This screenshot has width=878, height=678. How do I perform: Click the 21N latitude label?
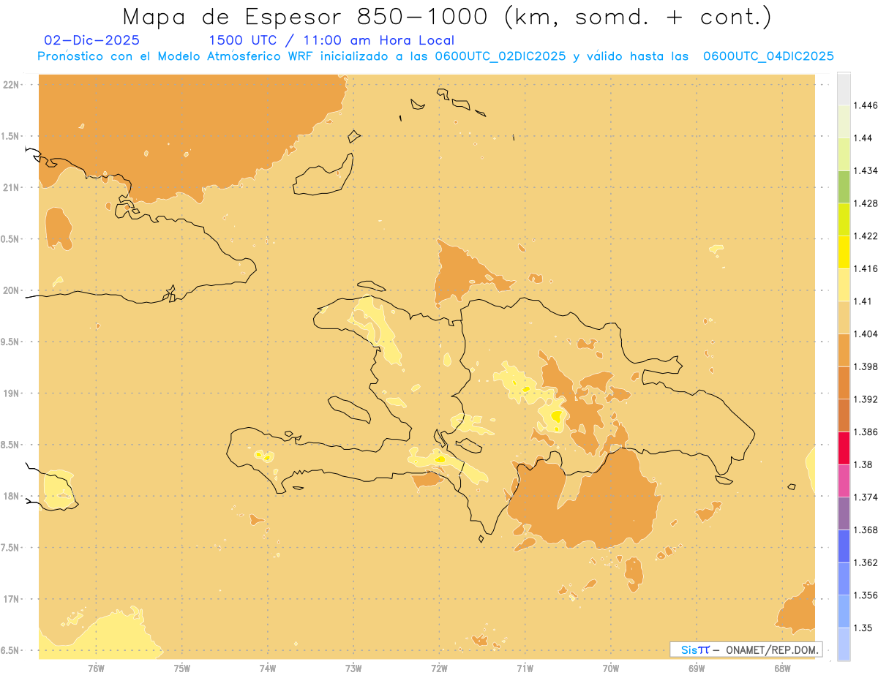(x=12, y=188)
